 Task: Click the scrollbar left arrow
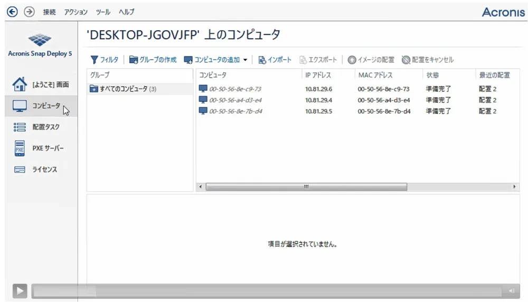pos(201,187)
